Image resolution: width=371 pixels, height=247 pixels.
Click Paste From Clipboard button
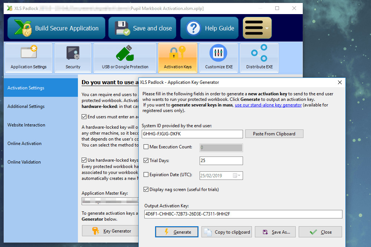tap(274, 134)
